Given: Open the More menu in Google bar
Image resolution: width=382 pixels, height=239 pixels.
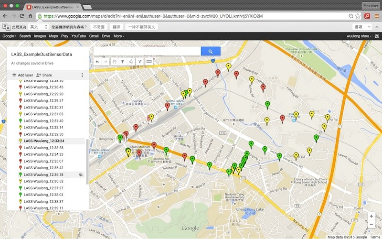Looking at the screenshot, I should pyautogui.click(x=119, y=36).
